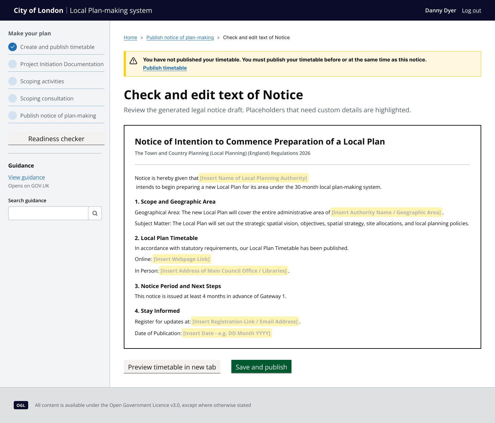Click the warning triangle icon in banner

[133, 61]
